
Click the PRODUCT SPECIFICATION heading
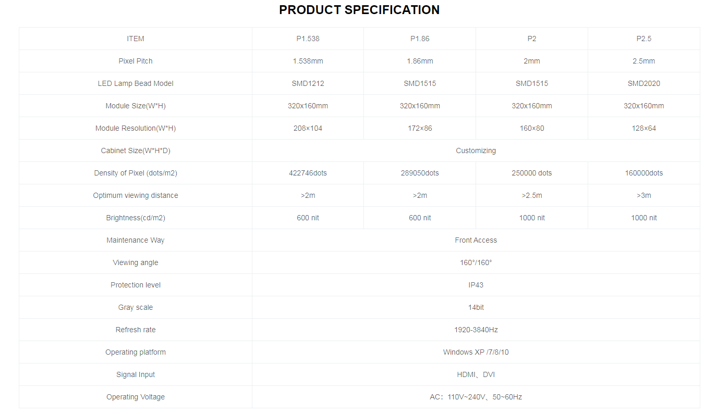359,10
